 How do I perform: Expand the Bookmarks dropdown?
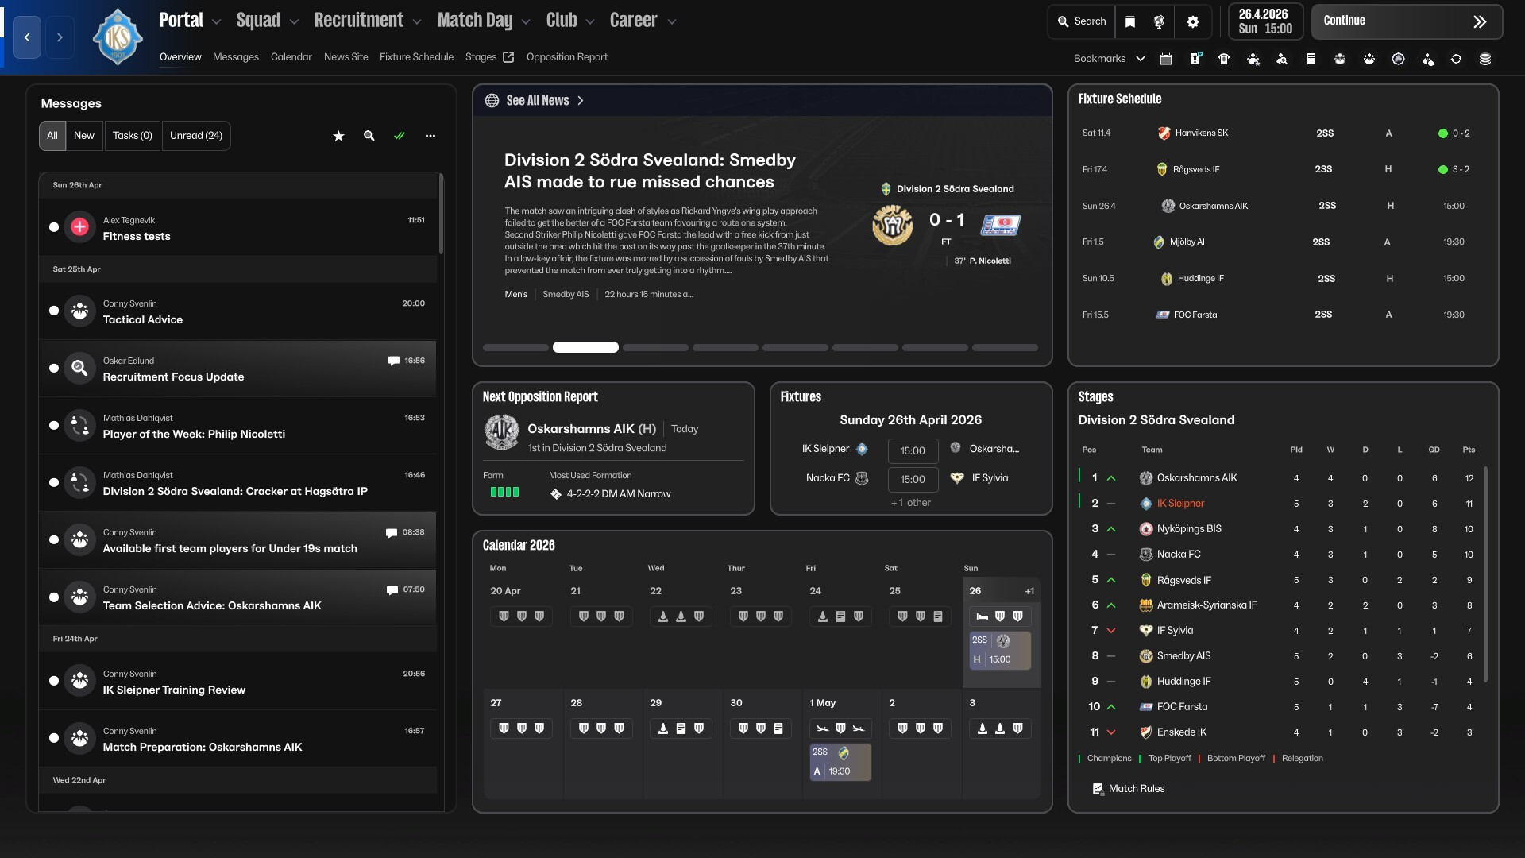coord(1141,59)
